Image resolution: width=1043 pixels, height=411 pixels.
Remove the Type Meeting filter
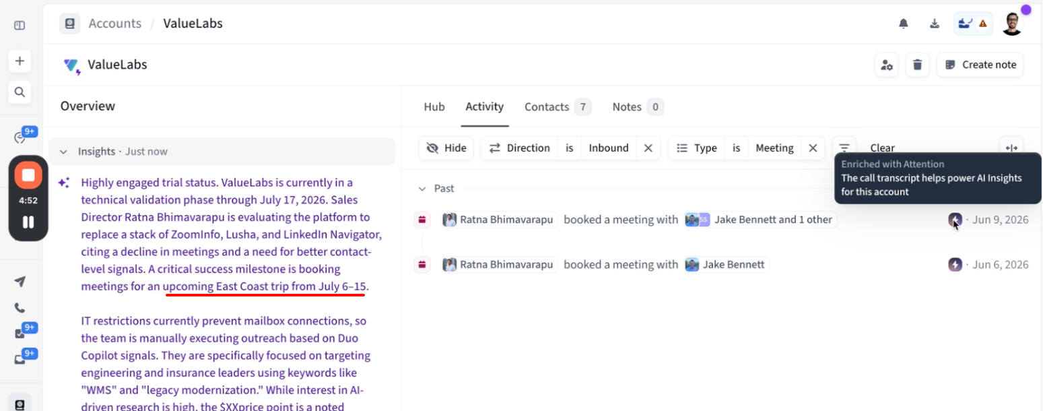click(813, 148)
